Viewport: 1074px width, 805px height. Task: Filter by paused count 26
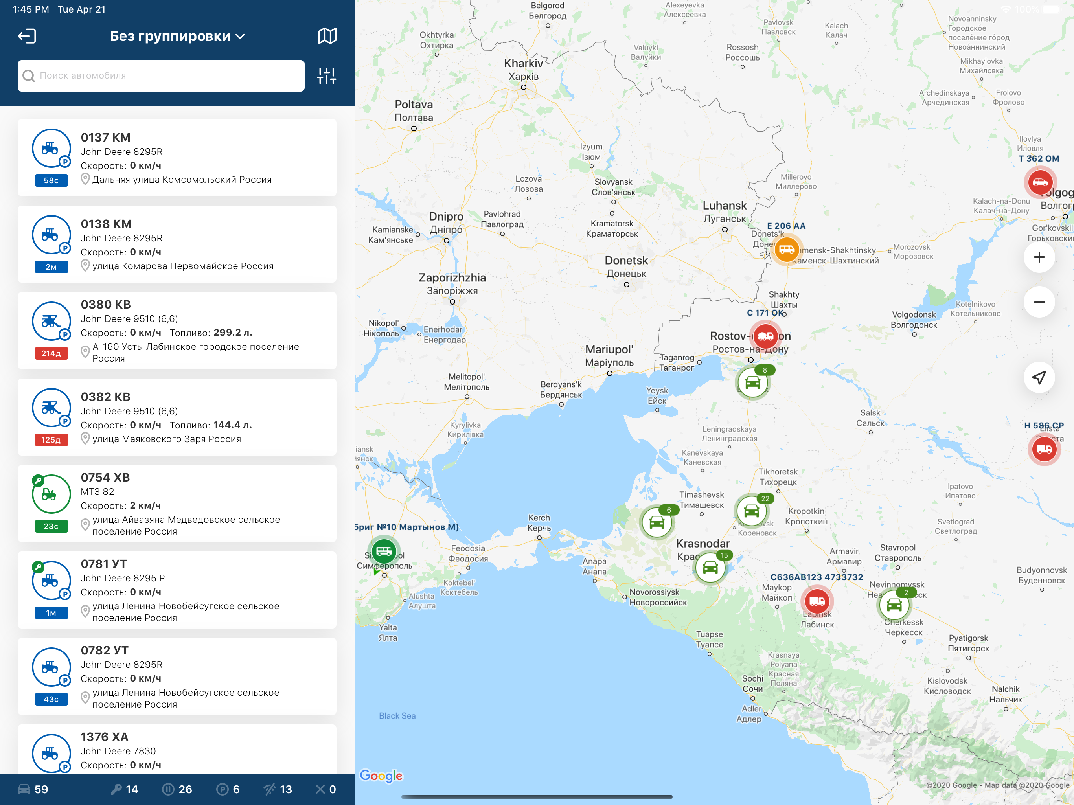point(177,789)
